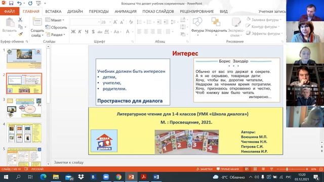Click the Упорядочить arrange icon

pyautogui.click(x=216, y=22)
